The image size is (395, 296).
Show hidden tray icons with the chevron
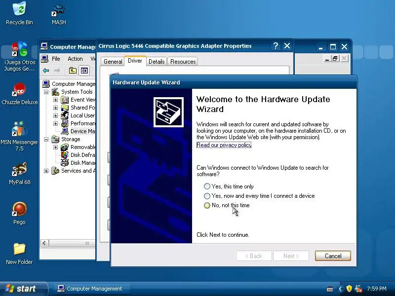tap(340, 289)
